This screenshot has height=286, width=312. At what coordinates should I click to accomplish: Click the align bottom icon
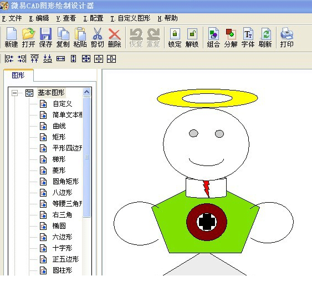point(48,59)
